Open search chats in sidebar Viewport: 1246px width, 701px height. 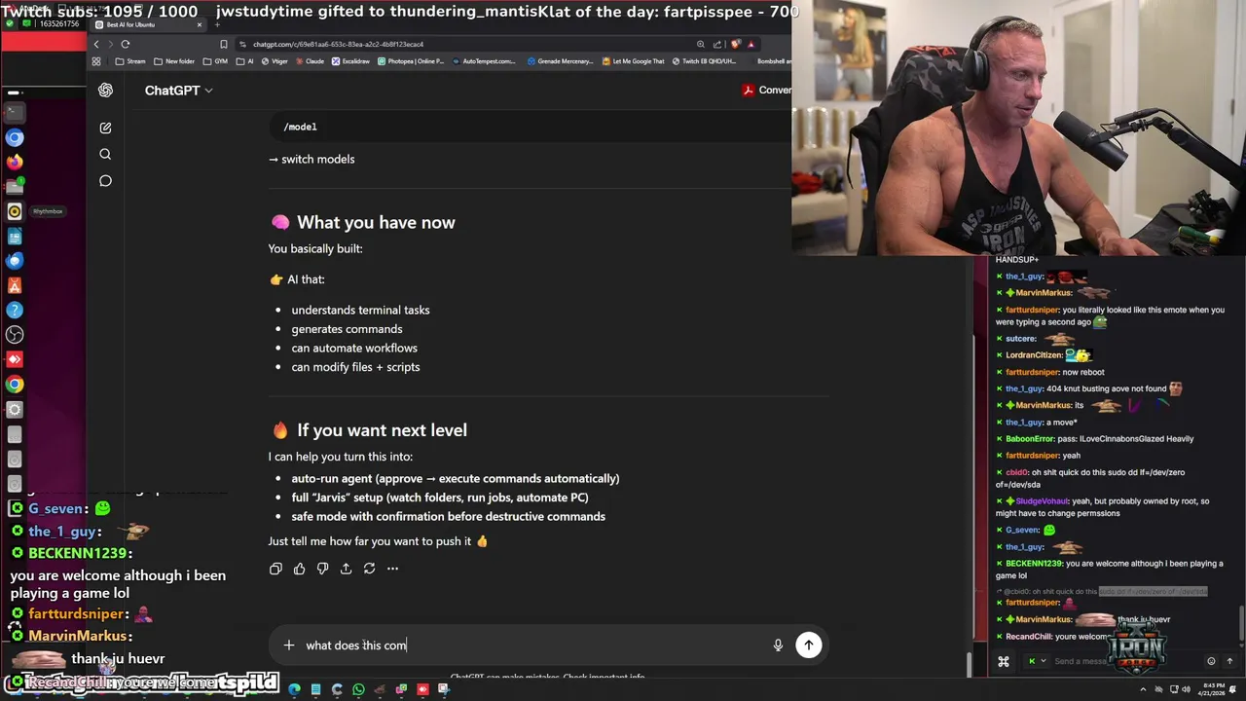point(105,154)
